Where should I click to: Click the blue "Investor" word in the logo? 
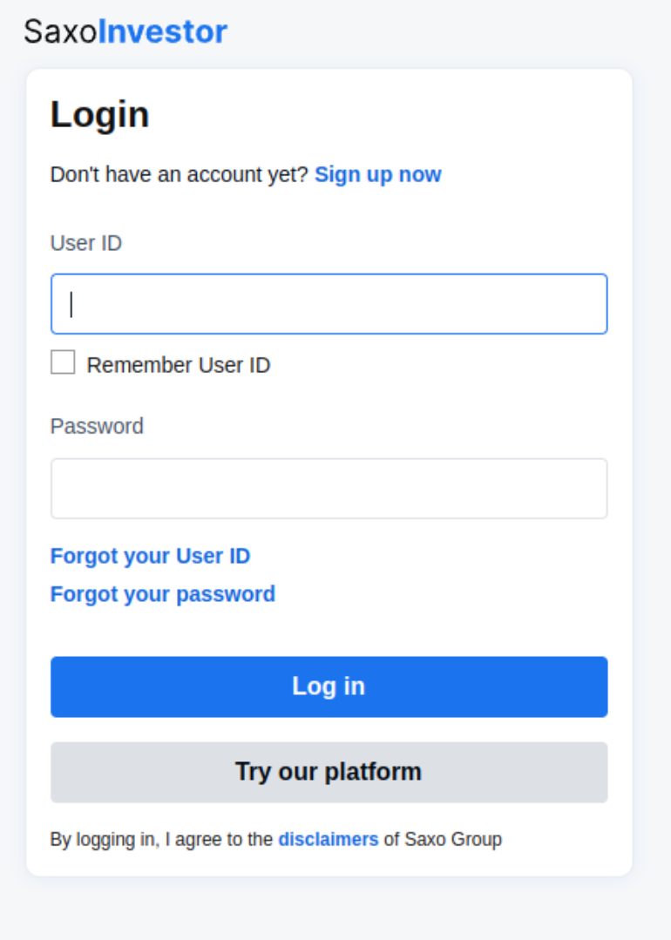click(162, 32)
